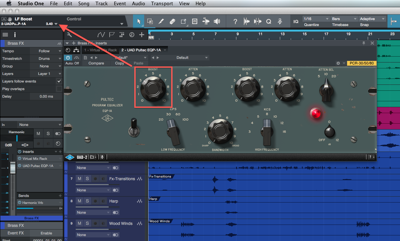The width and height of the screenshot is (400, 241).
Task: Click the marker flag icon above tracks
Action: click(x=112, y=35)
